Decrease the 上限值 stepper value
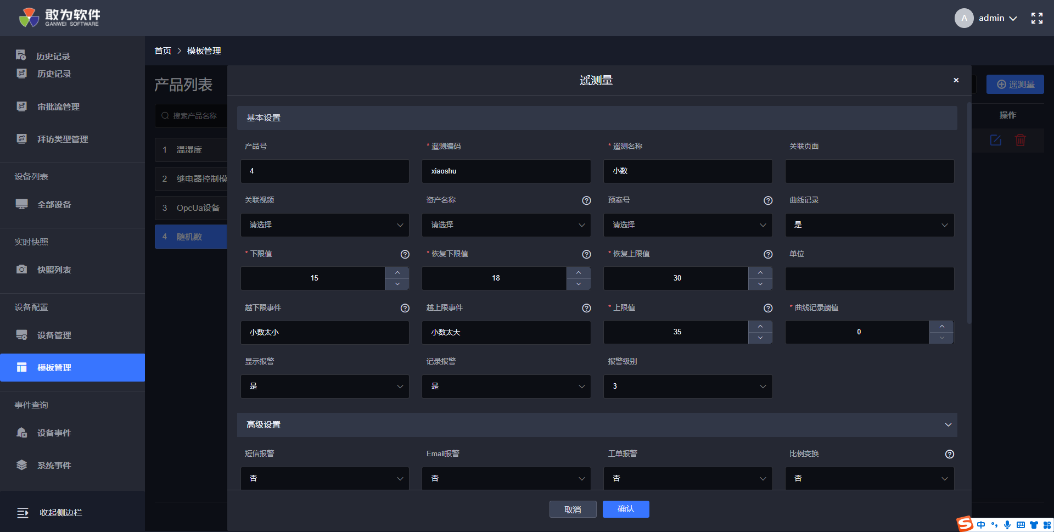The image size is (1054, 532). (x=760, y=338)
